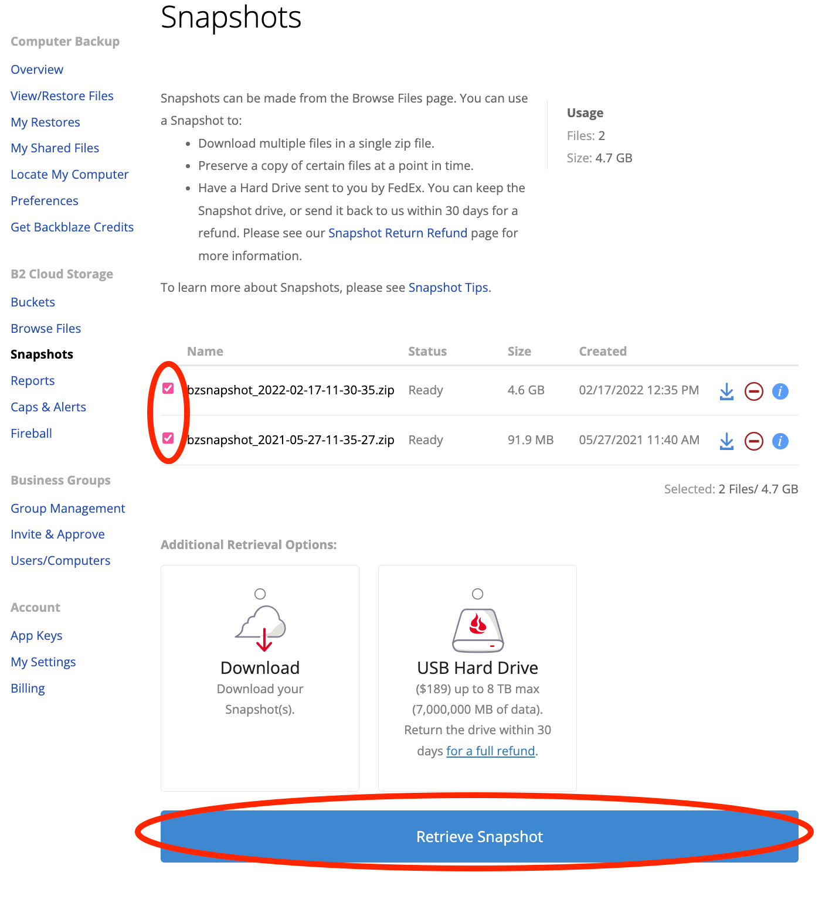Open the Snapshot Tips link
The image size is (832, 903).
pos(449,288)
